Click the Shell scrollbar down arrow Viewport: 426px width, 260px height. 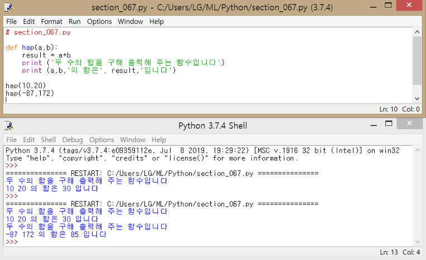coord(417,242)
